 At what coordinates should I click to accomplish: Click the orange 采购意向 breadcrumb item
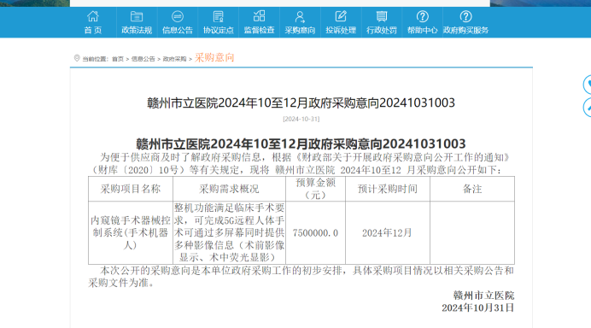tap(214, 58)
